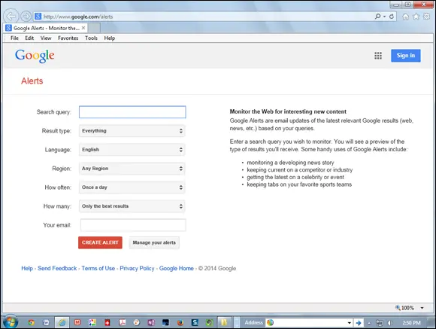Show hidden system tray icons

369,323
